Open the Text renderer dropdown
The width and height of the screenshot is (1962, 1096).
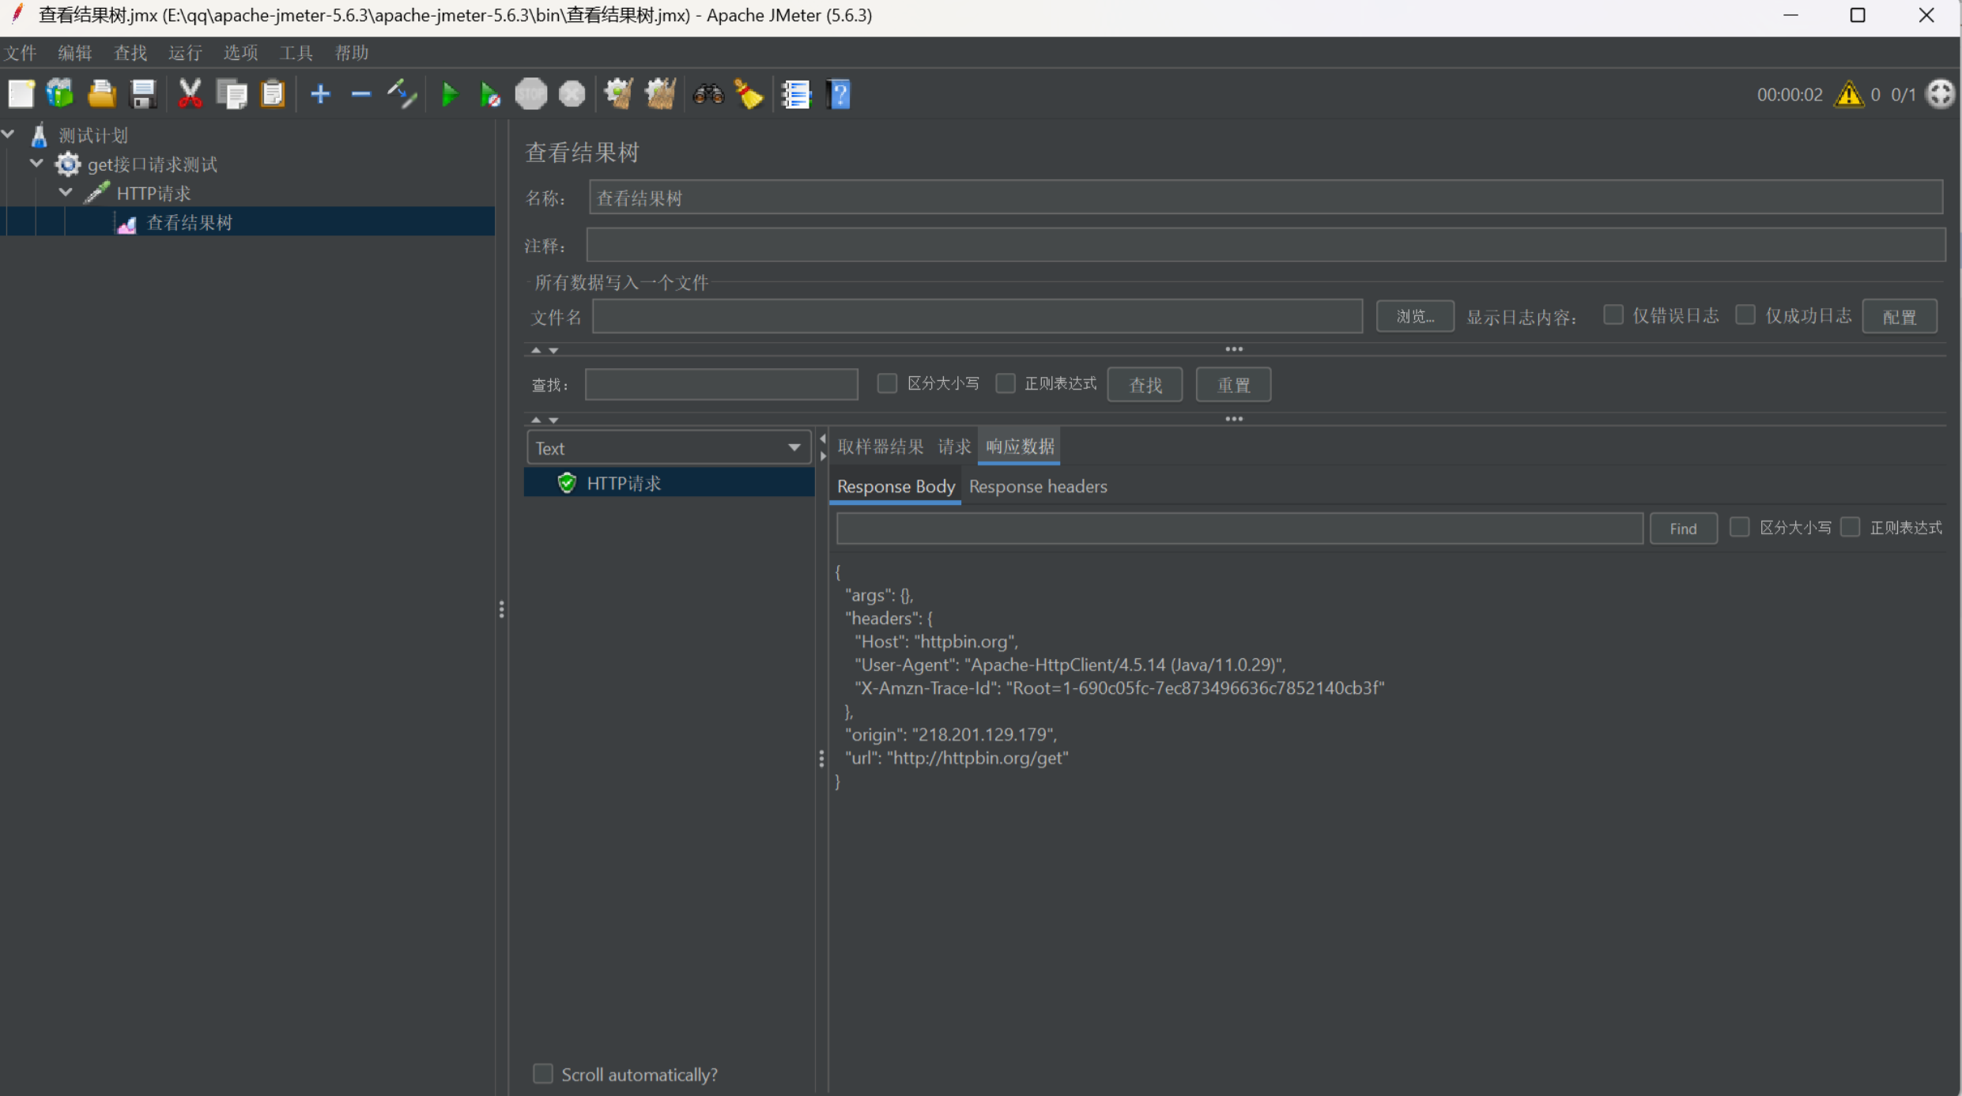click(668, 448)
